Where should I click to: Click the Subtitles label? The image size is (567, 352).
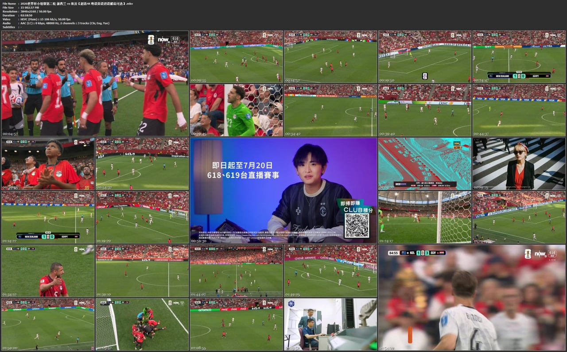point(9,27)
